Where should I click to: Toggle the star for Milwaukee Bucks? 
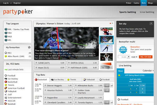click(x=76, y=85)
